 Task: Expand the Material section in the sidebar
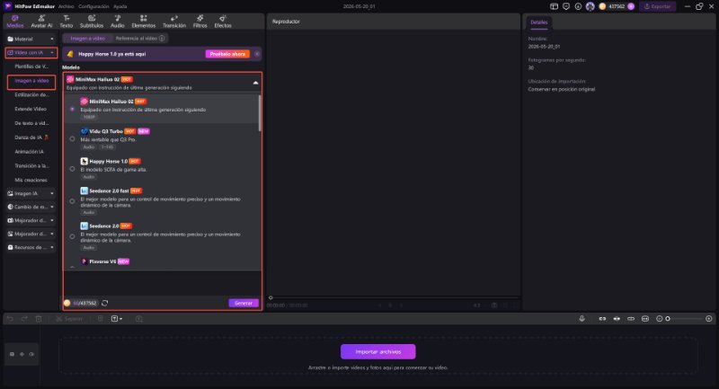[x=31, y=39]
